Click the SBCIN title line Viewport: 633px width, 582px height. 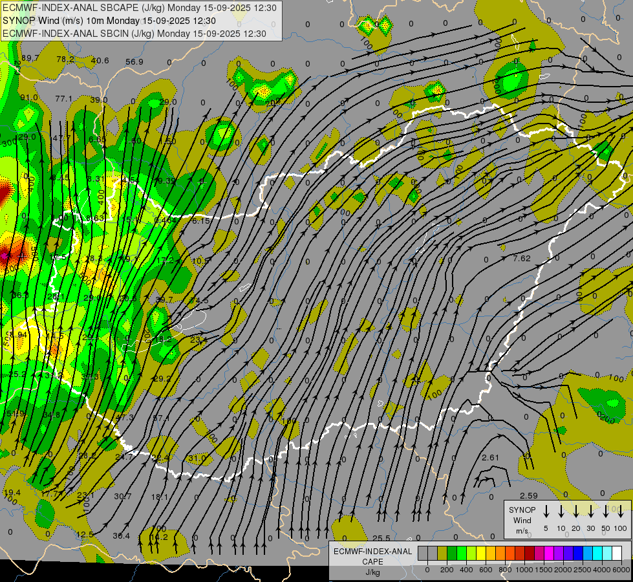pyautogui.click(x=134, y=34)
